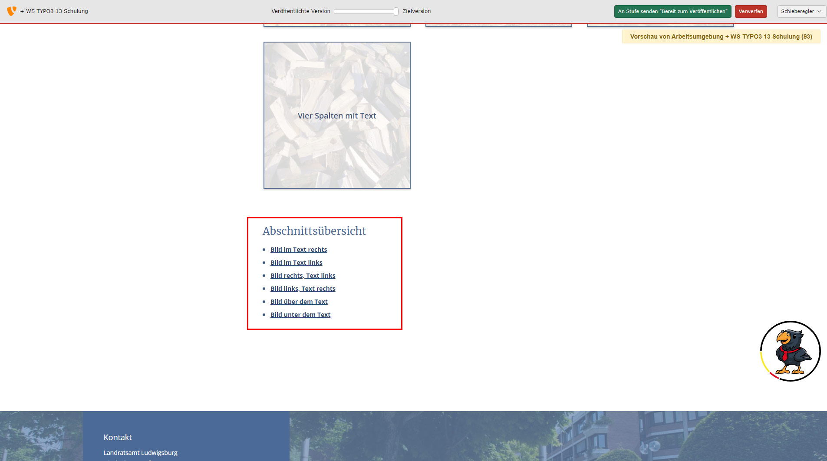
Task: Go to "Bild rechts, Text links" link
Action: pos(303,276)
